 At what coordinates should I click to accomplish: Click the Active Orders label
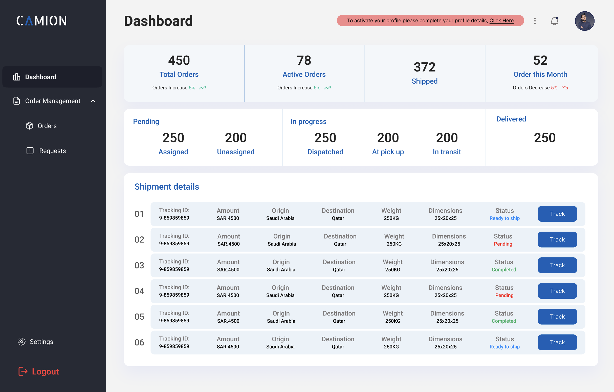(x=304, y=74)
